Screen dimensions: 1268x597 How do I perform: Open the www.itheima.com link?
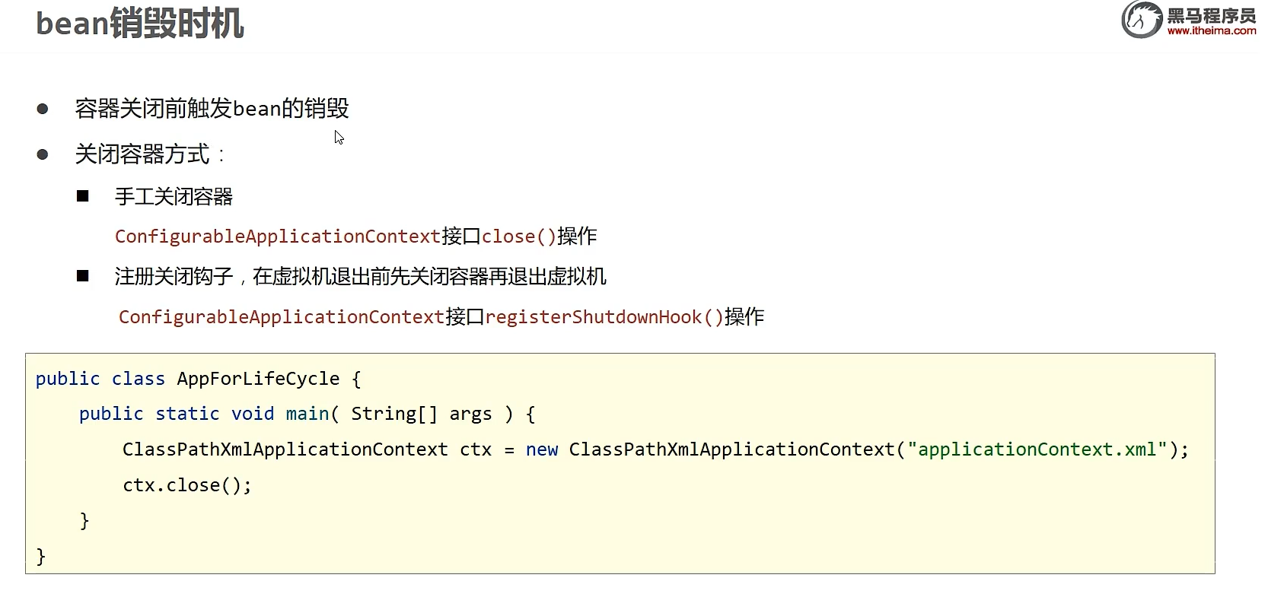pos(1212,31)
